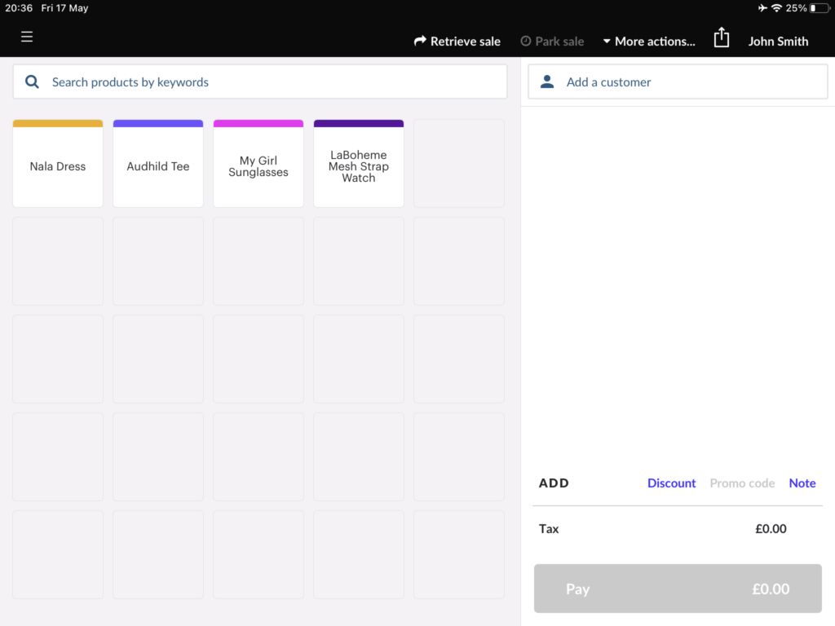Image resolution: width=835 pixels, height=626 pixels.
Task: Toggle John Smith user account options
Action: pos(778,41)
